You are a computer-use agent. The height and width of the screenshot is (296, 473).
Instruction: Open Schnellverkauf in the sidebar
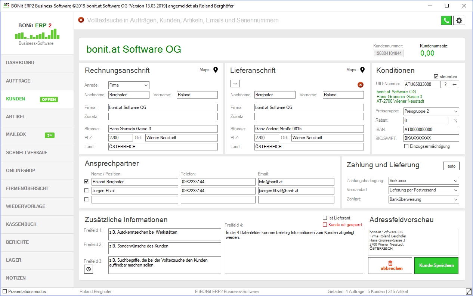pos(37,153)
